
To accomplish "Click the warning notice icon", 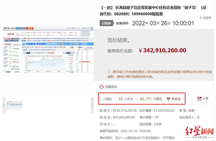I will coord(109,72).
